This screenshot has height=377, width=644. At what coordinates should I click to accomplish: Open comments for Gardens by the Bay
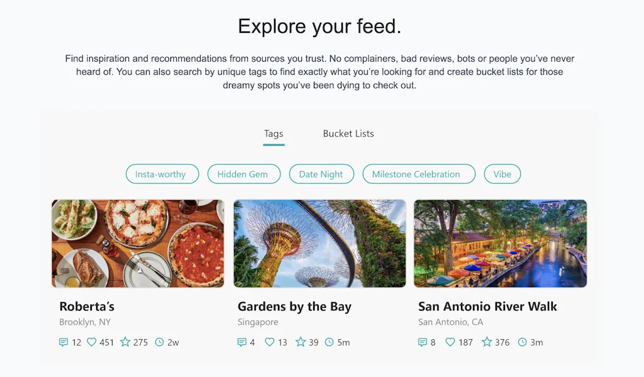241,342
